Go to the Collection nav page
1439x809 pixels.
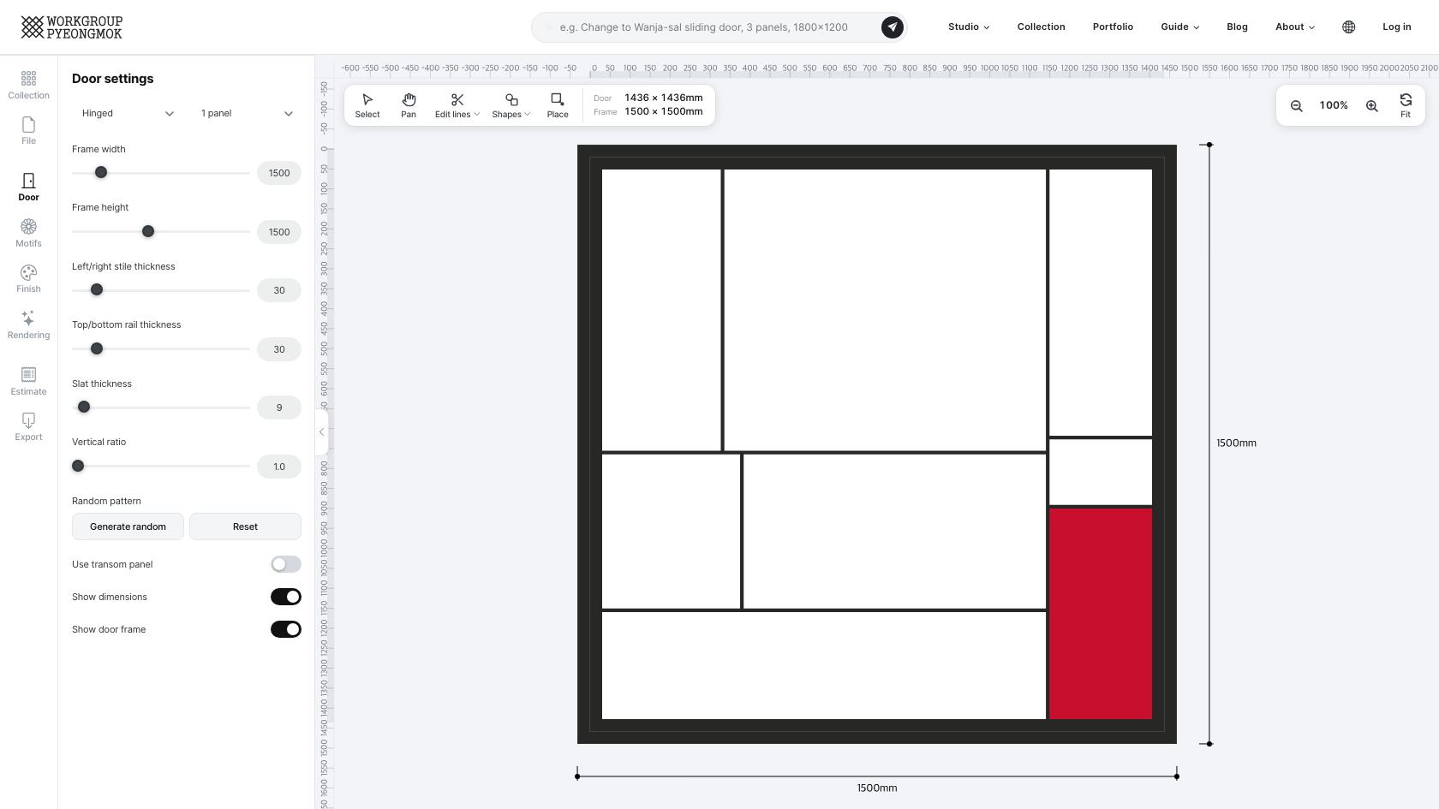[1042, 27]
